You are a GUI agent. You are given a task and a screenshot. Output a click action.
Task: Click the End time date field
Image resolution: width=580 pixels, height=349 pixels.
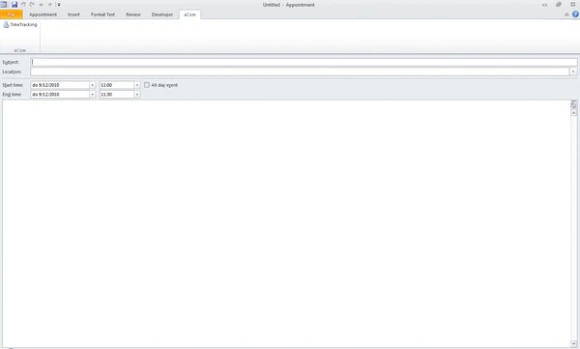pyautogui.click(x=60, y=95)
